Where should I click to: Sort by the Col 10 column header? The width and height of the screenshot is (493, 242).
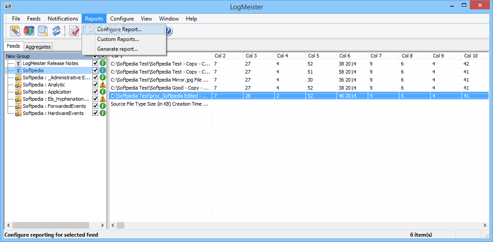[x=475, y=56]
